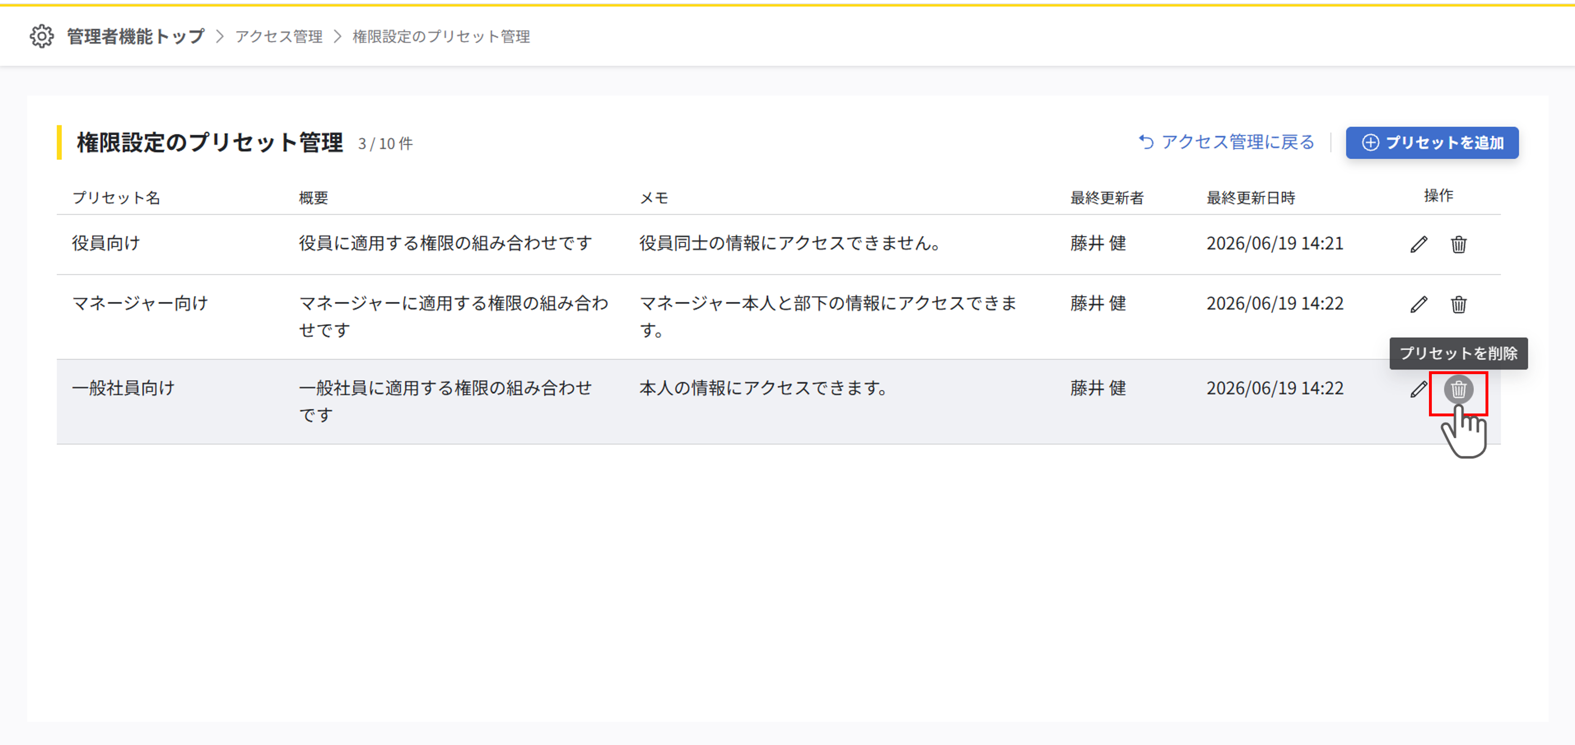Click 権限設定のプリセット管理 breadcrumb item
Viewport: 1575px width, 745px height.
pos(441,37)
